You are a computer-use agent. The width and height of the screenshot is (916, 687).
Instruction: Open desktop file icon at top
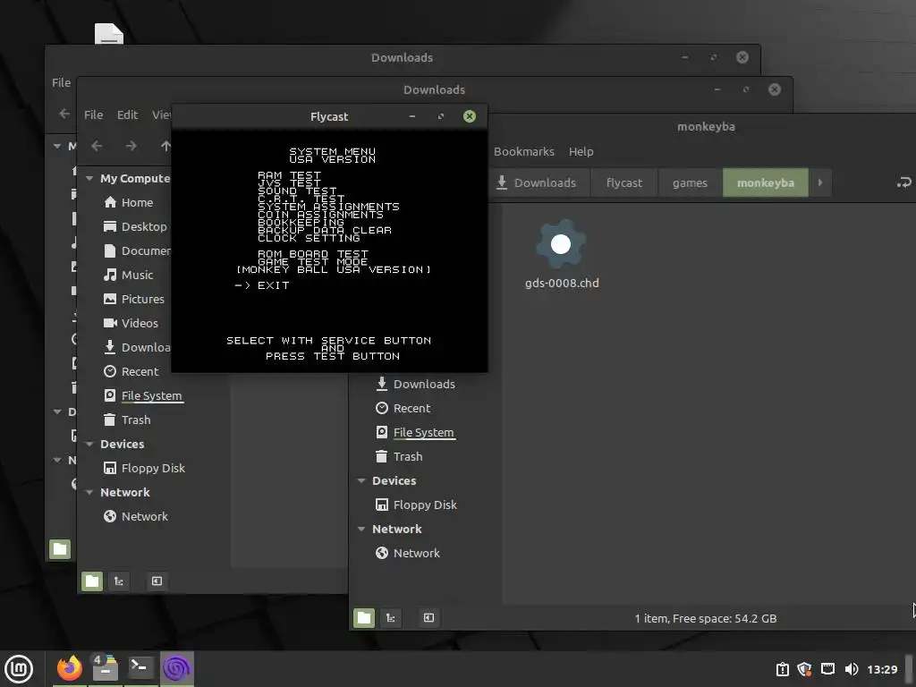(109, 33)
